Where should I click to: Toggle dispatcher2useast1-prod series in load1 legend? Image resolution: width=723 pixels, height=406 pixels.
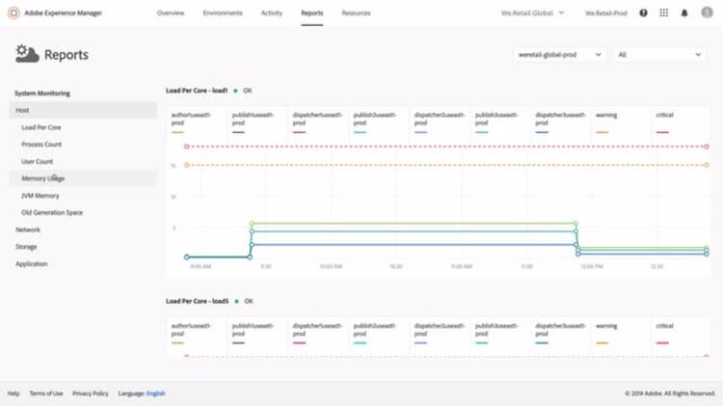tap(440, 122)
